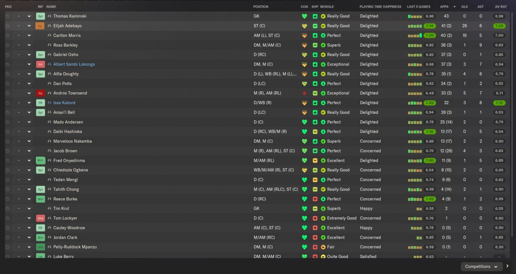Click Gabriel Osho's green sharpness icon
516x274 pixels.
(x=315, y=55)
